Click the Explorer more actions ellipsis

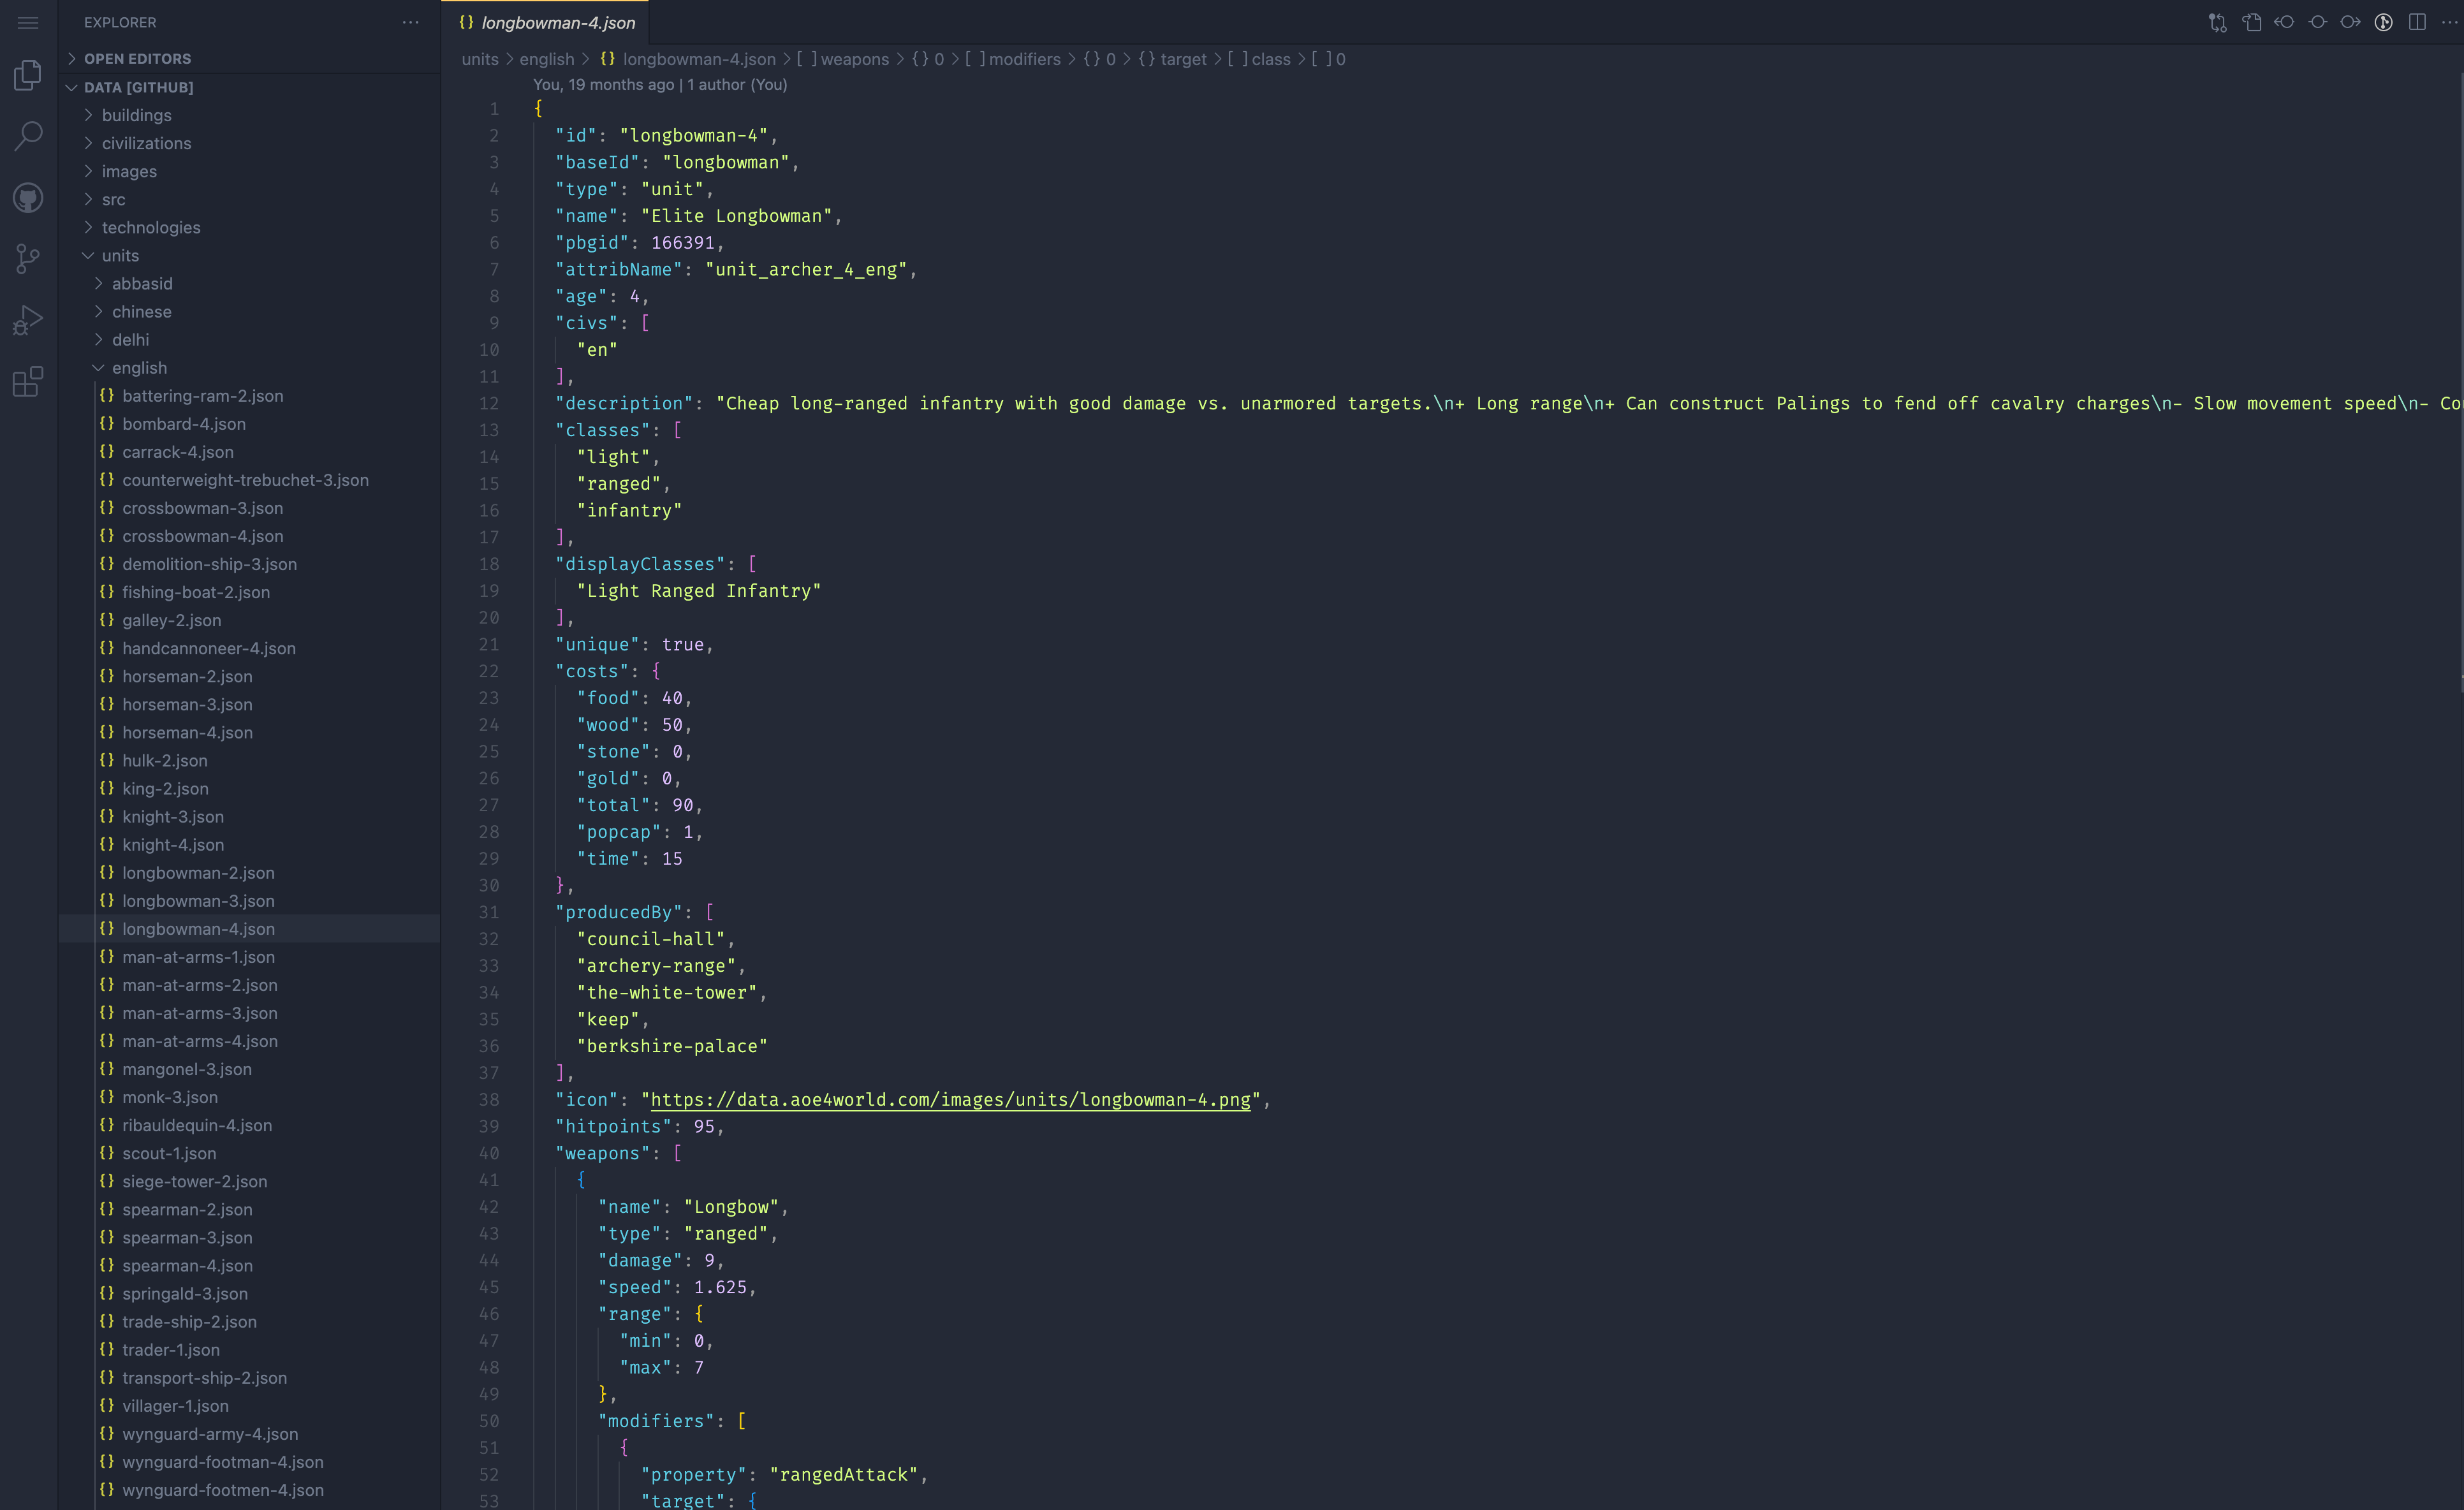[410, 22]
